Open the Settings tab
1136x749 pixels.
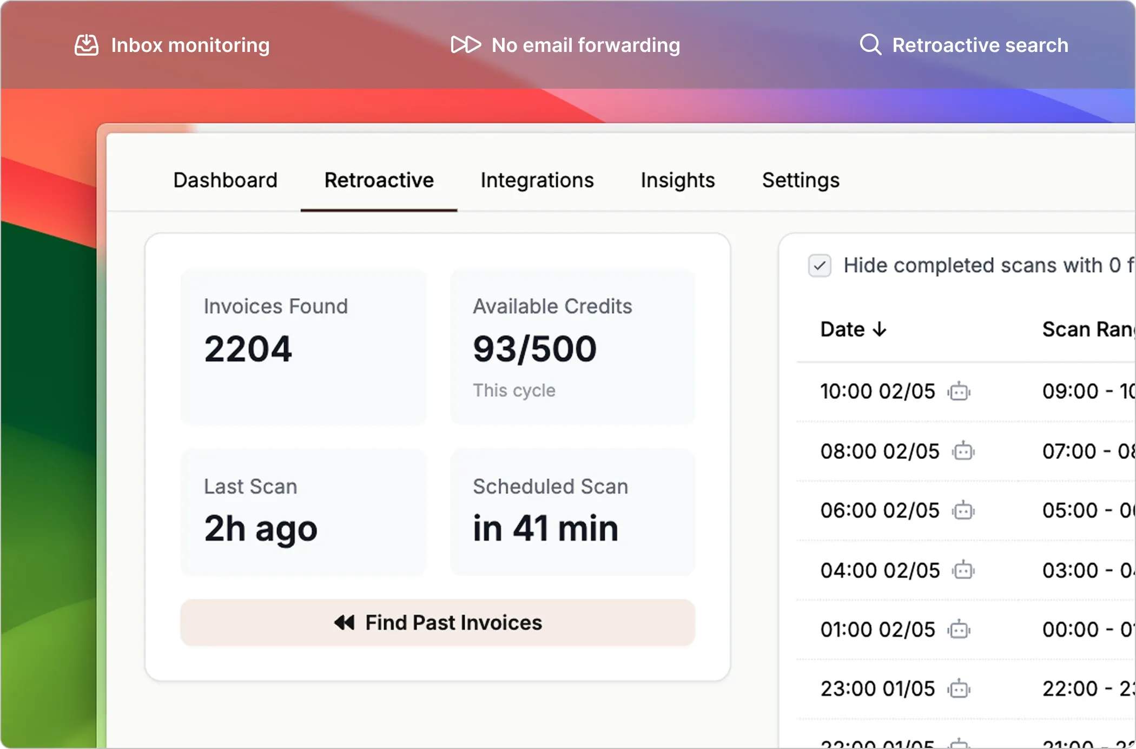pos(800,180)
